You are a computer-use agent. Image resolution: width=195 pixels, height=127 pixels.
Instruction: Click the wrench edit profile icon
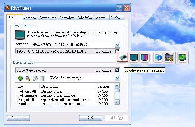pyautogui.click(x=35, y=78)
